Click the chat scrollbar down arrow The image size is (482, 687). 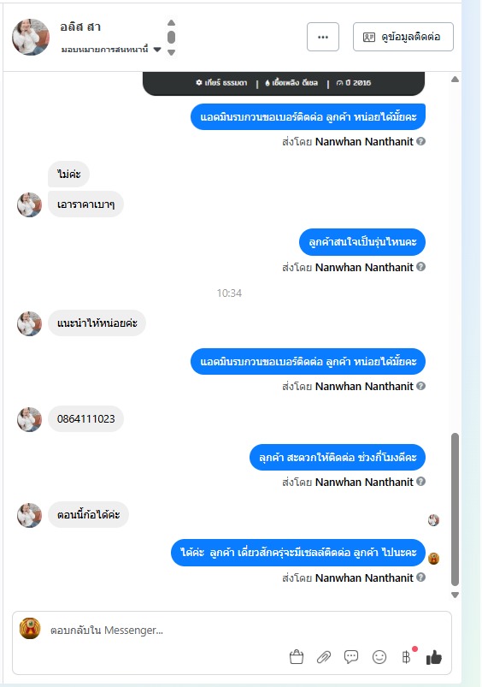click(x=456, y=595)
